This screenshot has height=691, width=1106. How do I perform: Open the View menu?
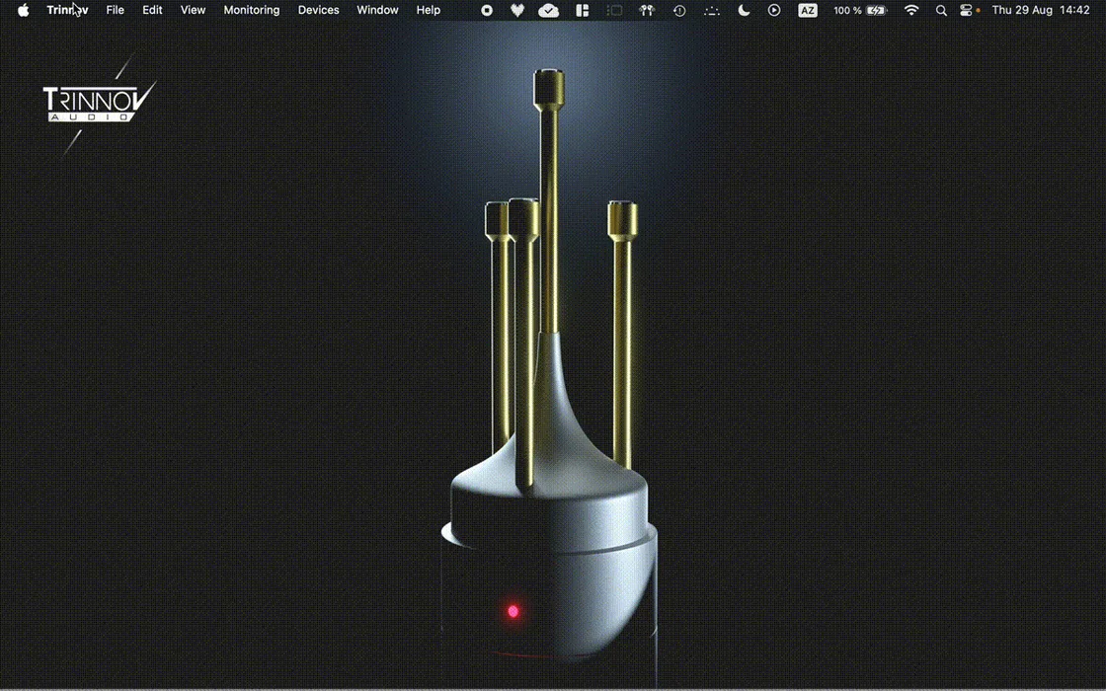click(193, 10)
